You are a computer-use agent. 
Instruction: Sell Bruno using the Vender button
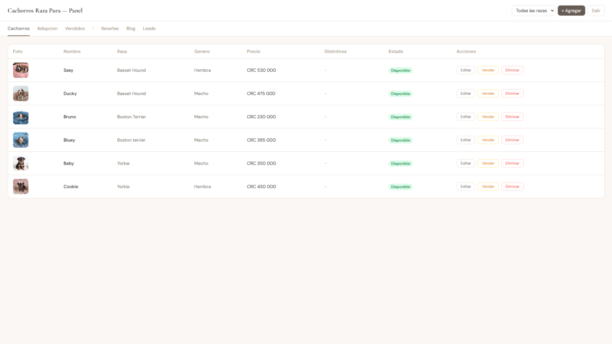click(x=488, y=117)
